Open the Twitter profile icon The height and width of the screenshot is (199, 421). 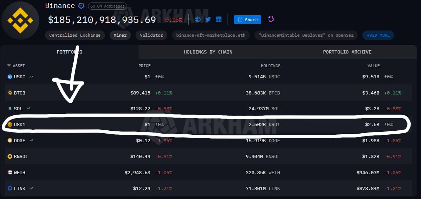point(208,19)
